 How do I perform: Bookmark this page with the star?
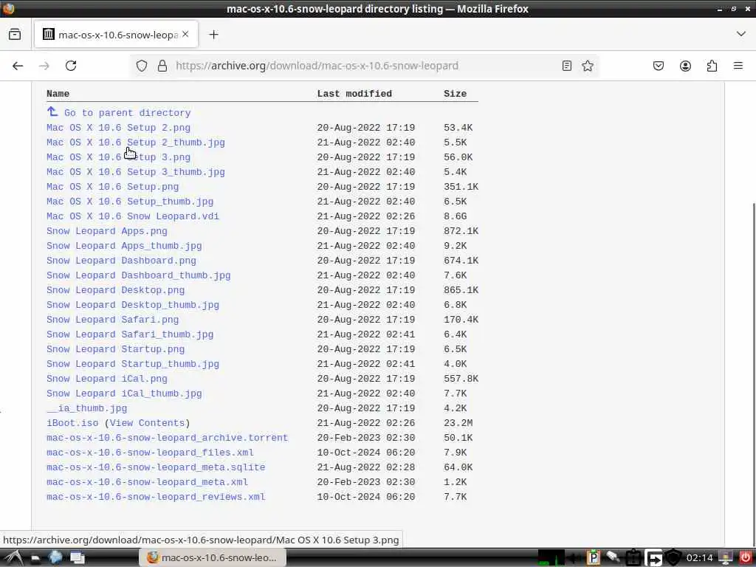pos(587,66)
